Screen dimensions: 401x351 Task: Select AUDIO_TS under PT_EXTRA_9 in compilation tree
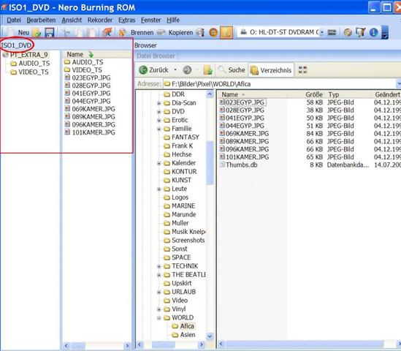point(31,64)
